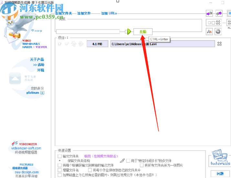Click the 问题 button
This screenshot has width=231, height=178.
pyautogui.click(x=220, y=174)
